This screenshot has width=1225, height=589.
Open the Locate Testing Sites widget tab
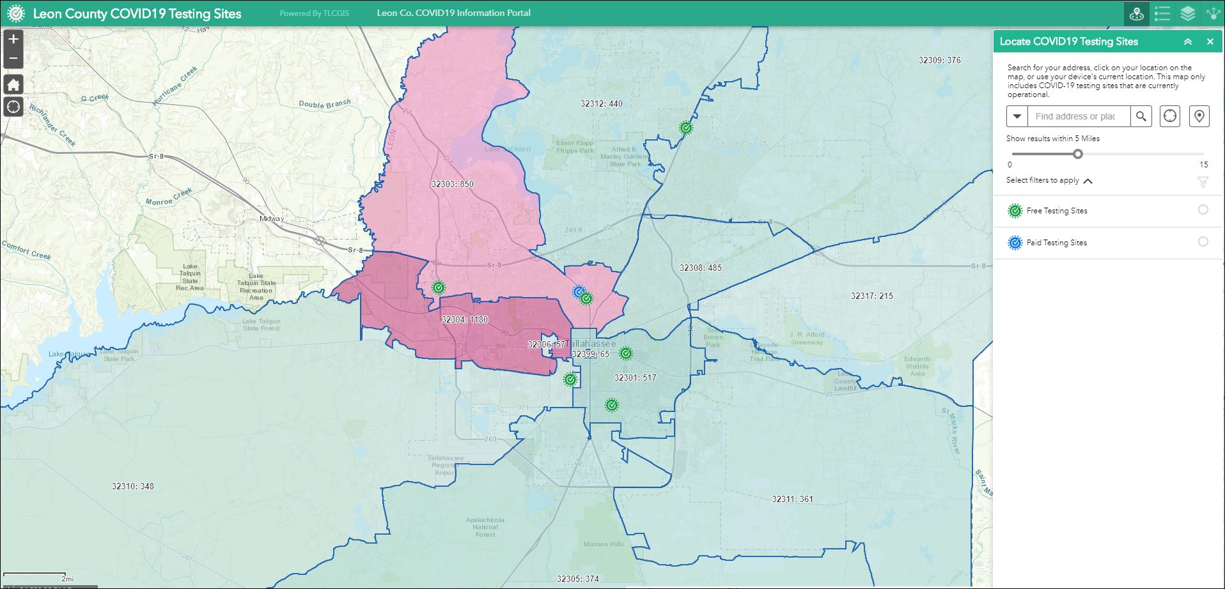pos(1136,13)
